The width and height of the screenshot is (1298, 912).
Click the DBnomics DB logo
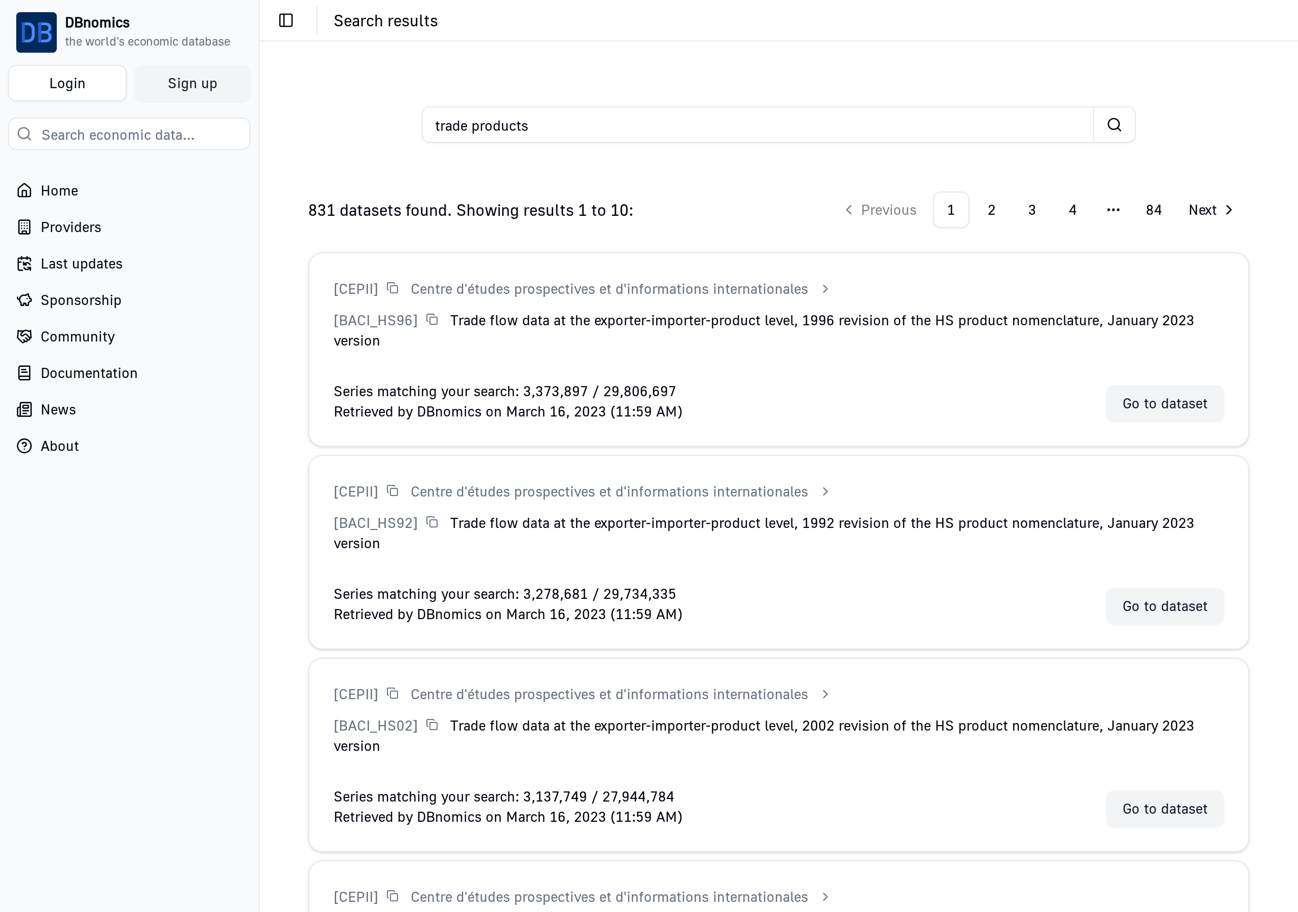pos(36,32)
